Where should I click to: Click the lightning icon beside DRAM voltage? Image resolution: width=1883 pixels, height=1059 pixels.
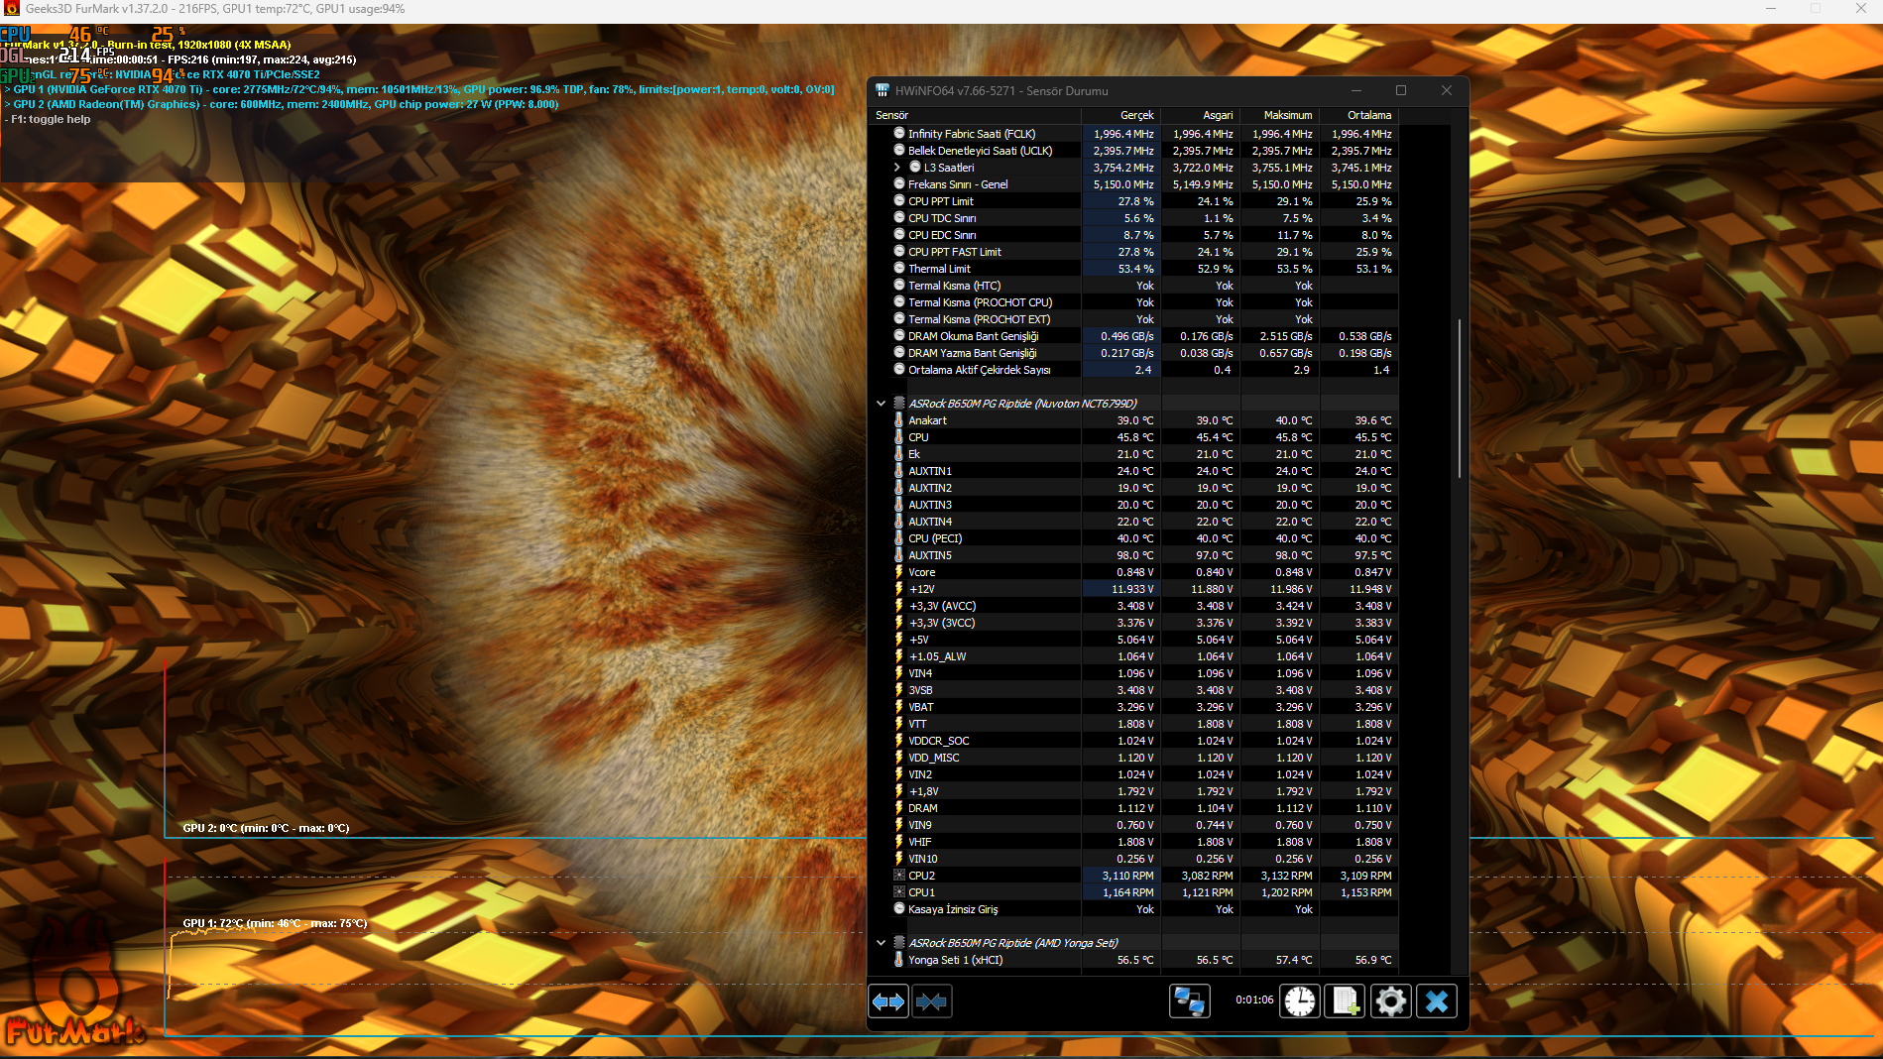tap(899, 808)
